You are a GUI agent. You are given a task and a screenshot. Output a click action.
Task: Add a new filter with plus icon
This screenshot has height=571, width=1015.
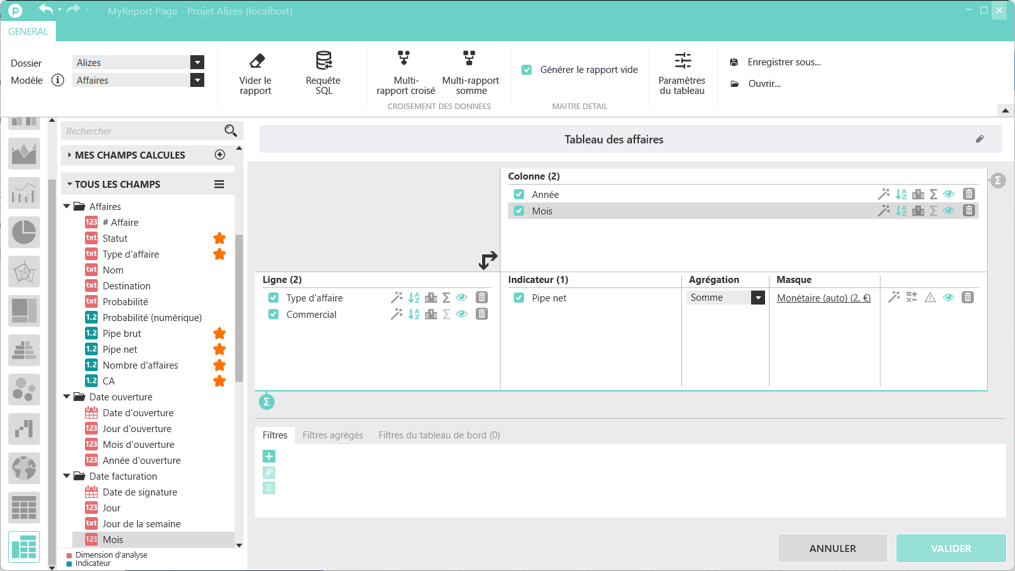click(x=269, y=456)
